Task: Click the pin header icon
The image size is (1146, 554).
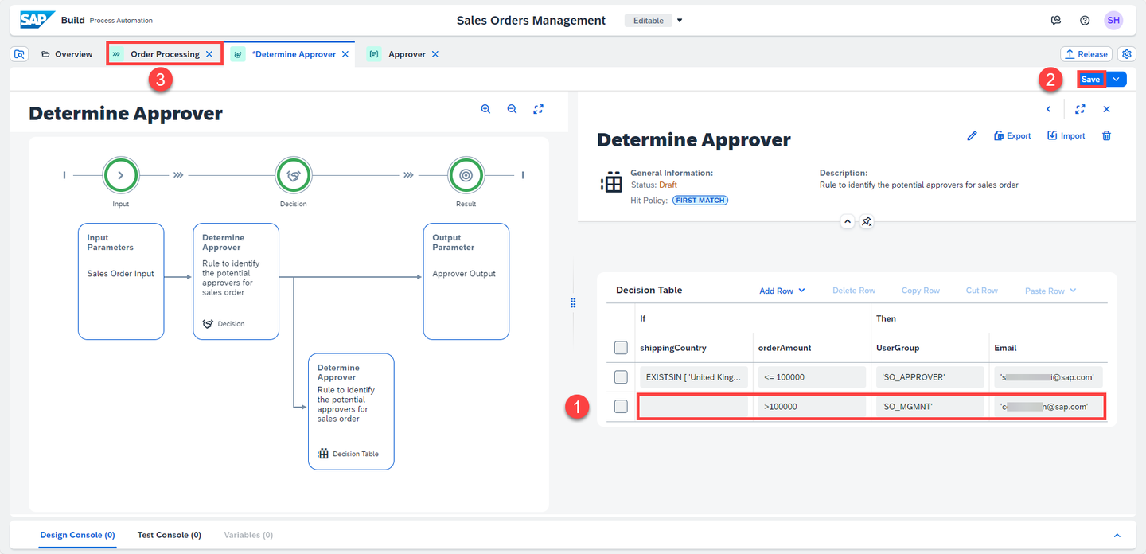Action: 867,221
